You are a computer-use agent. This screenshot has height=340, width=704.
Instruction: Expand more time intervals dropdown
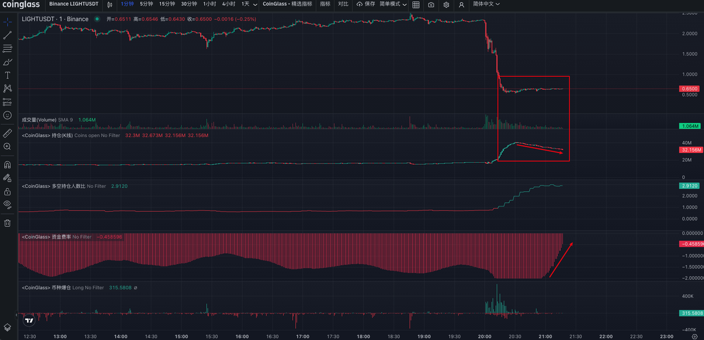pyautogui.click(x=254, y=4)
